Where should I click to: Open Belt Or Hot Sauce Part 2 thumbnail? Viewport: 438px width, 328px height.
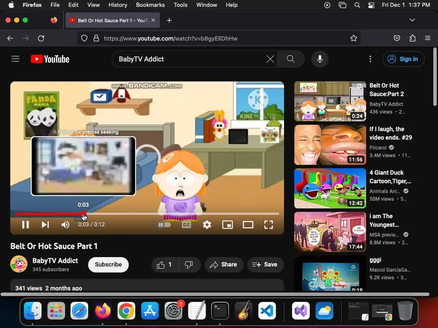pyautogui.click(x=330, y=101)
